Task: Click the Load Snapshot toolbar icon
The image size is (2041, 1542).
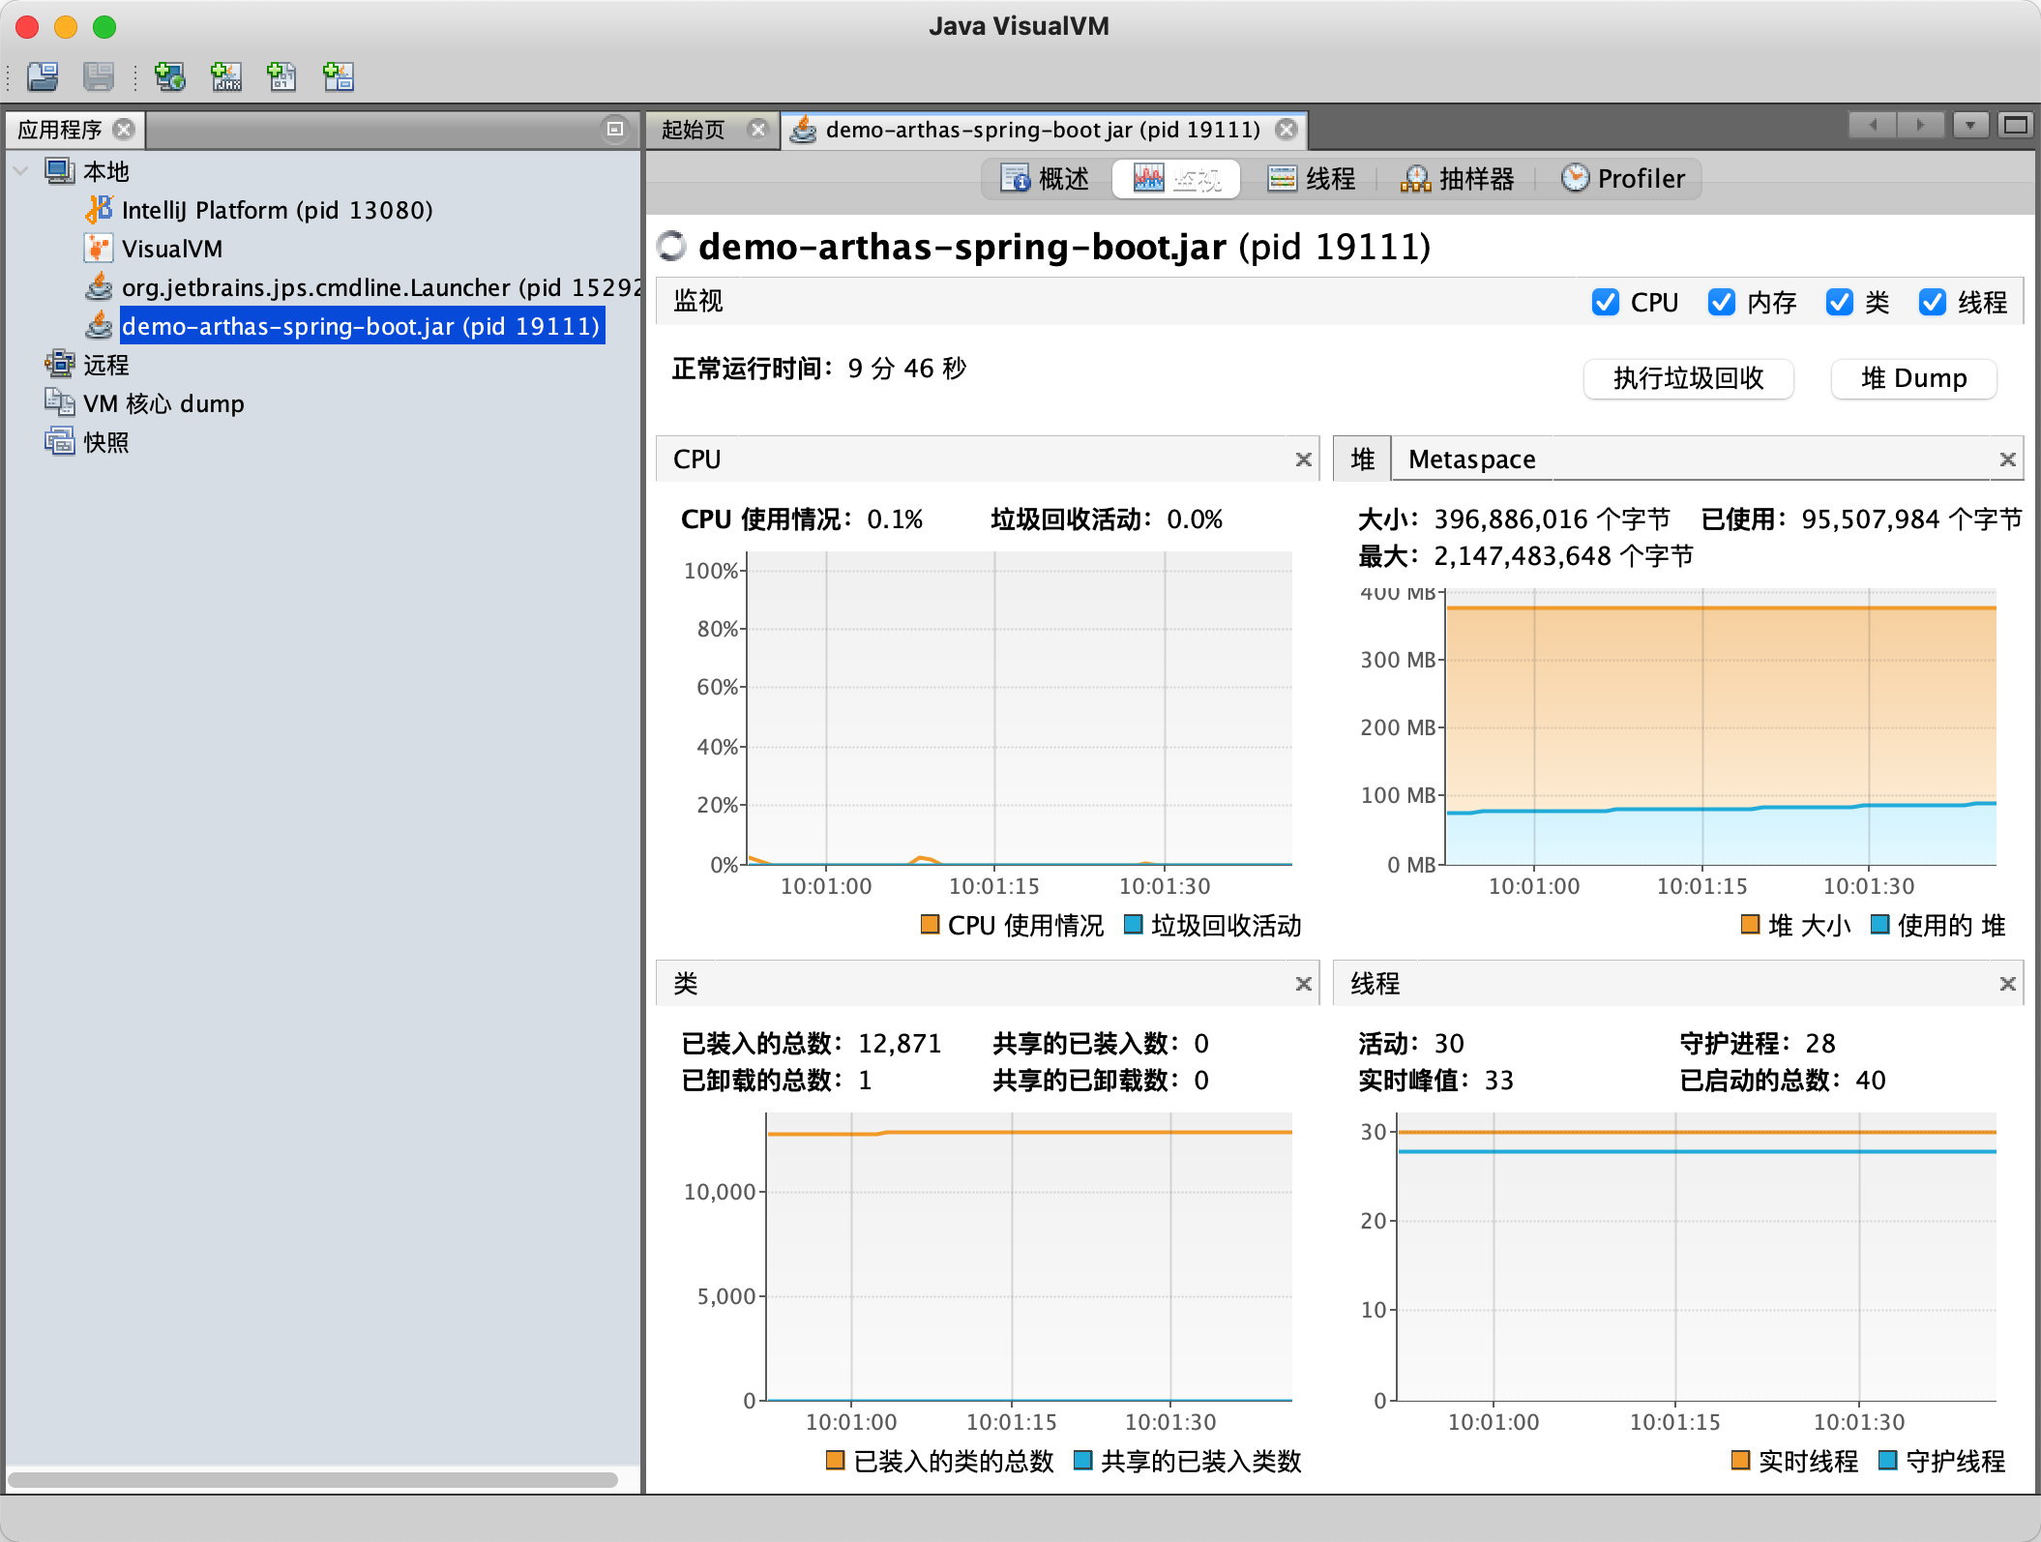Action: [43, 76]
